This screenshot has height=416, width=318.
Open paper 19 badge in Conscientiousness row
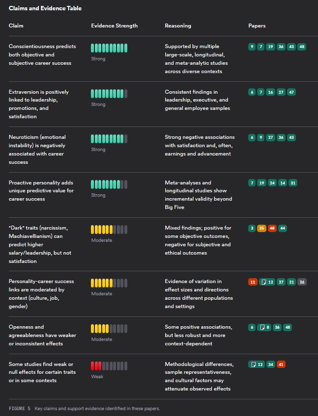coord(270,47)
